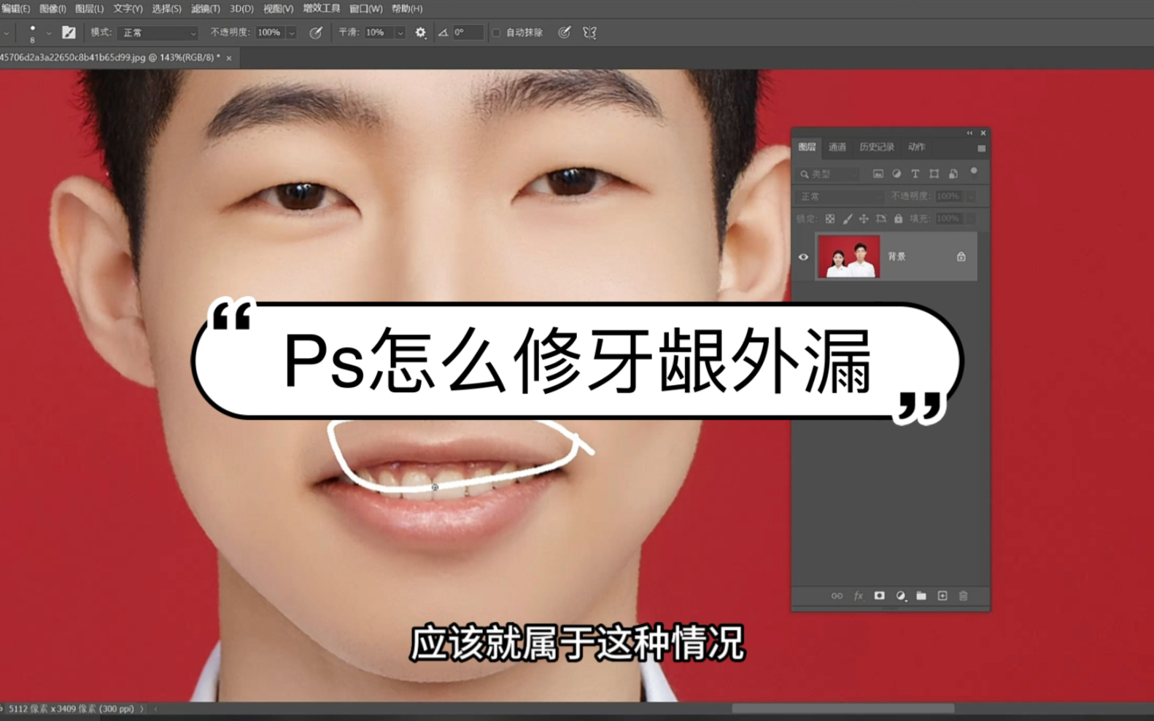This screenshot has width=1154, height=721.
Task: Filter layers by pixel layer icon
Action: 878,174
